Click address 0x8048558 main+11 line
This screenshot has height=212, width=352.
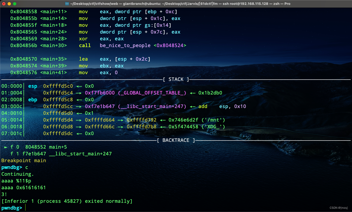click(94, 12)
